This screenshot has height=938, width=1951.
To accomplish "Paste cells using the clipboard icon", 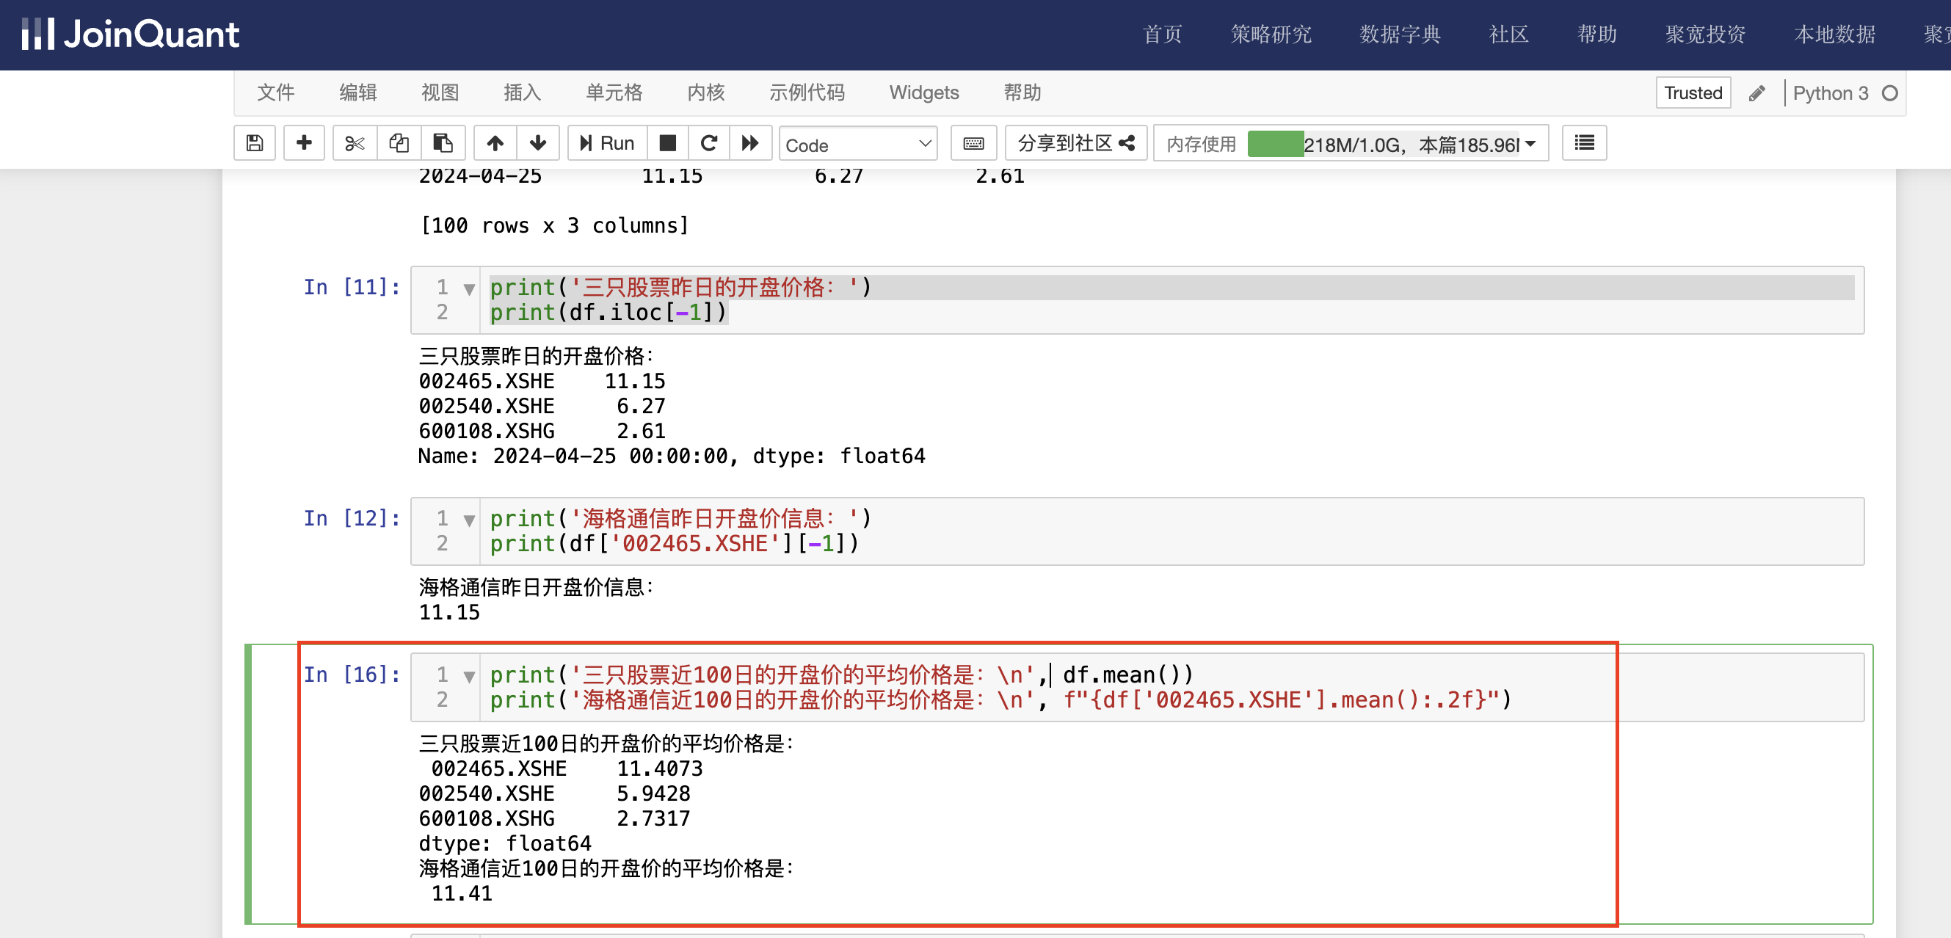I will [443, 143].
